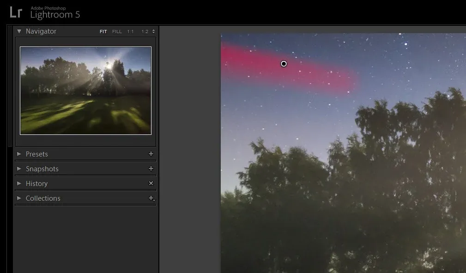Click the Lr Lightroom logo
Image resolution: width=466 pixels, height=273 pixels.
point(16,12)
